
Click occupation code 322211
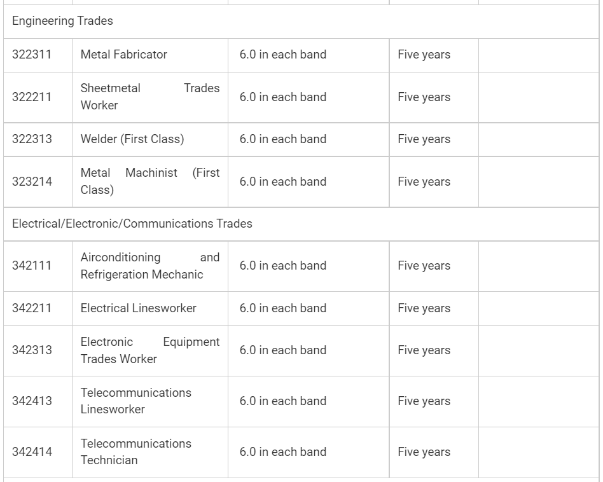(32, 97)
